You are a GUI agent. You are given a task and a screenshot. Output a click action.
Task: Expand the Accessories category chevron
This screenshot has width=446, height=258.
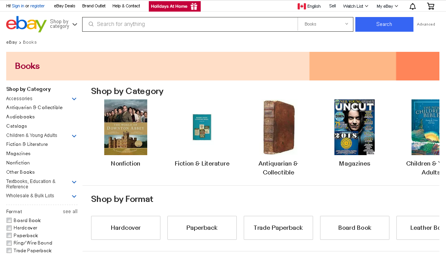click(x=74, y=99)
